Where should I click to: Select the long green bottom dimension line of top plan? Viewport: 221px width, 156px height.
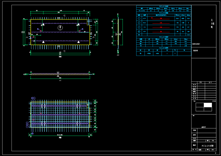pos(60,55)
